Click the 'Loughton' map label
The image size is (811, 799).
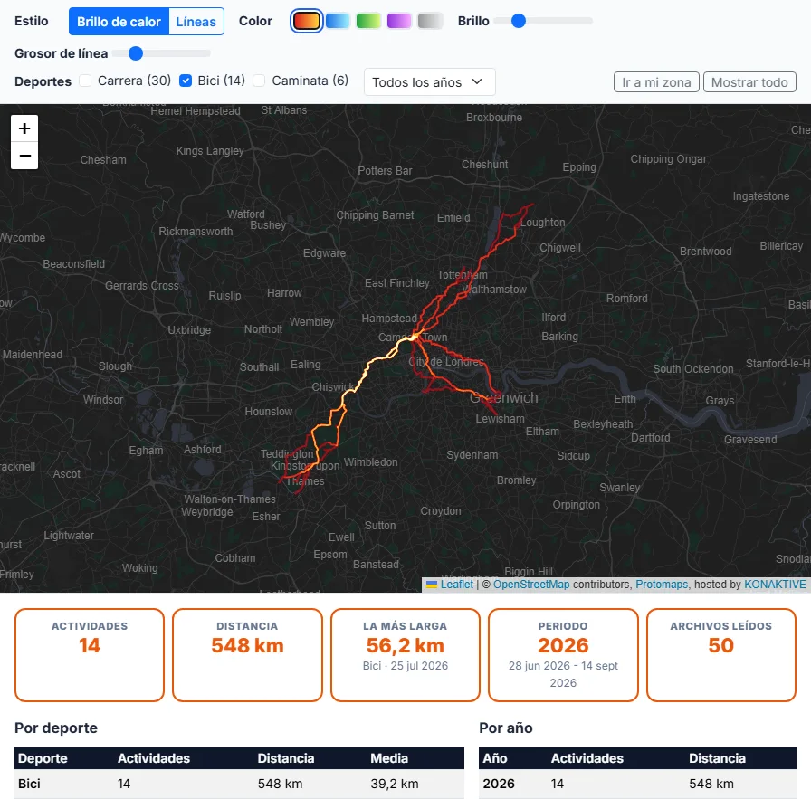tap(542, 223)
